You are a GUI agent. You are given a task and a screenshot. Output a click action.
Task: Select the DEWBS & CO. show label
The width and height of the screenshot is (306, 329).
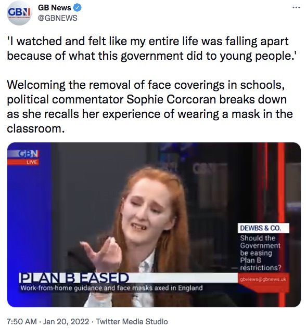pos(263,228)
